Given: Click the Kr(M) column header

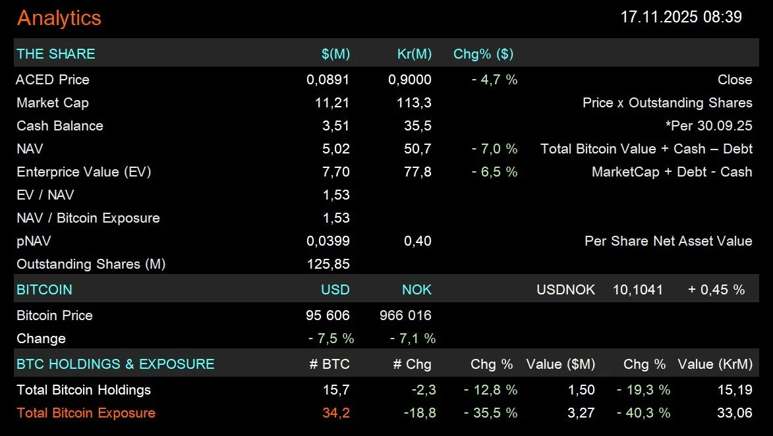Looking at the screenshot, I should pos(414,54).
